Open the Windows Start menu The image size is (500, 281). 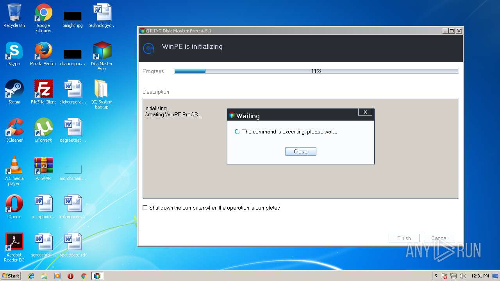tap(11, 276)
